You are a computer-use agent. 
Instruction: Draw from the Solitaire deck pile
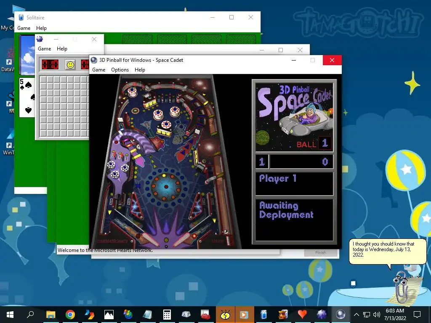click(27, 55)
